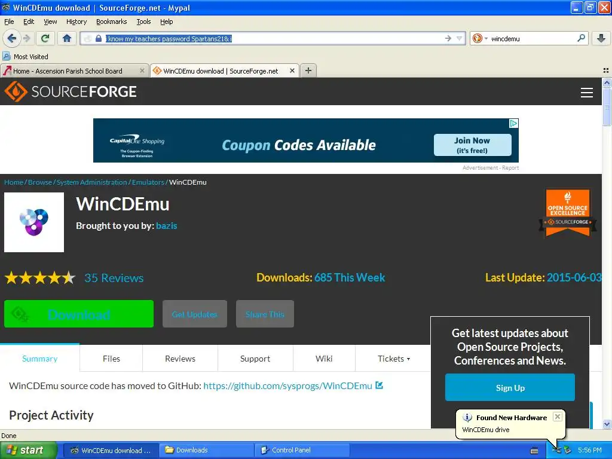
Task: Open the SourceForge hamburger menu
Action: [587, 93]
